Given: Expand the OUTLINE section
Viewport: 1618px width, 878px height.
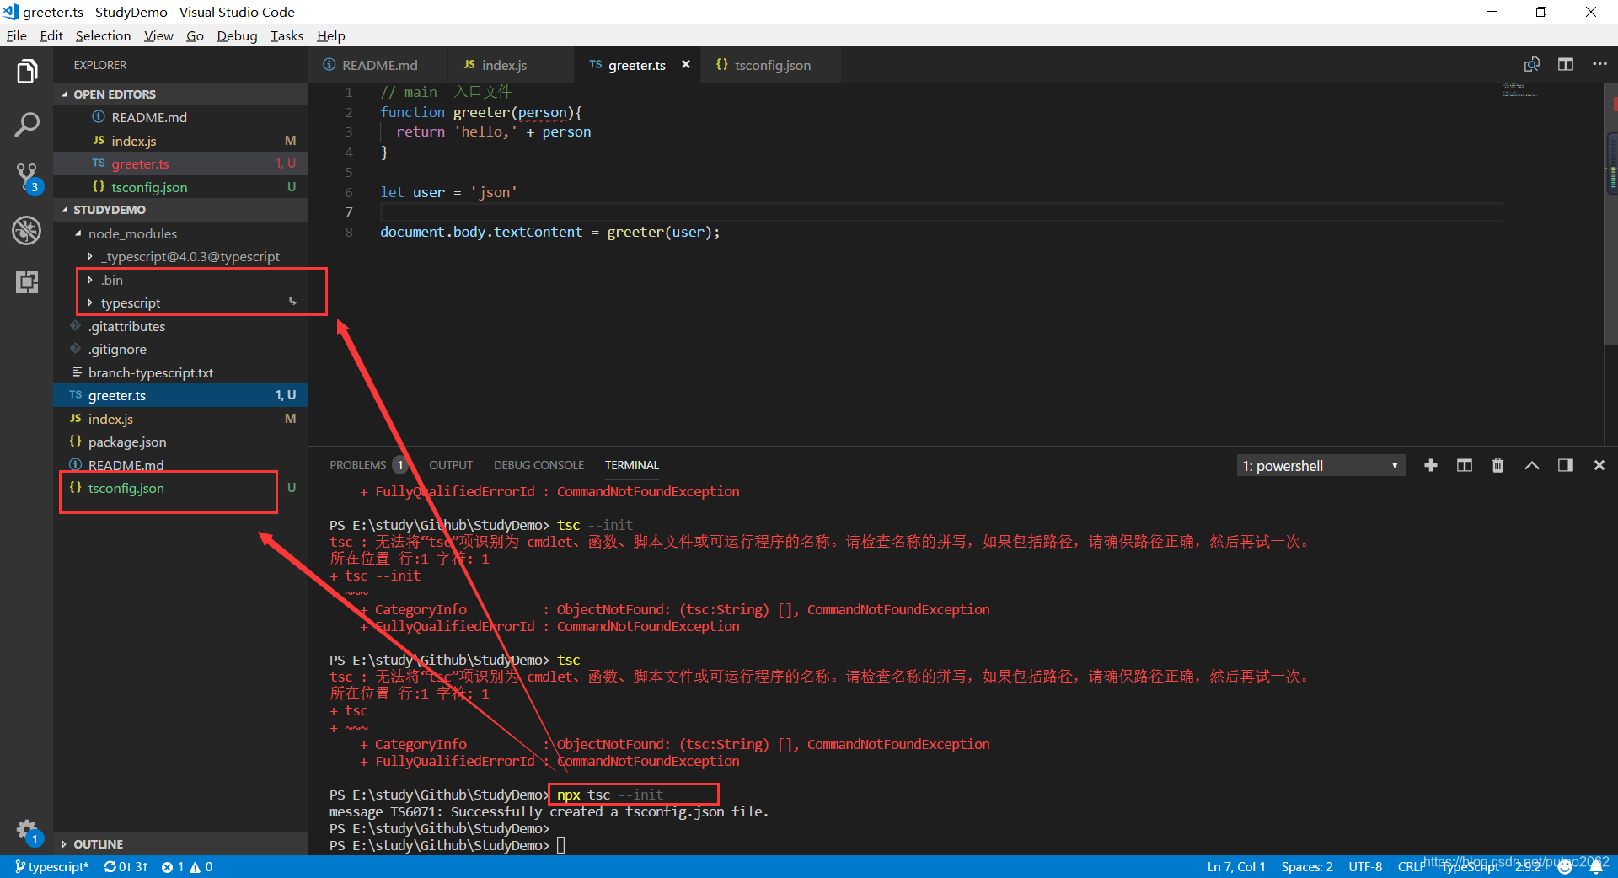Looking at the screenshot, I should pos(181,843).
